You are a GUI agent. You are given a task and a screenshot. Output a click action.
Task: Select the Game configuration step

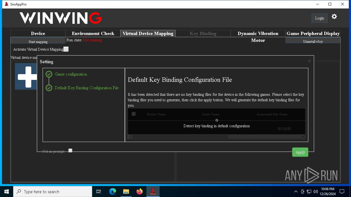[71, 74]
